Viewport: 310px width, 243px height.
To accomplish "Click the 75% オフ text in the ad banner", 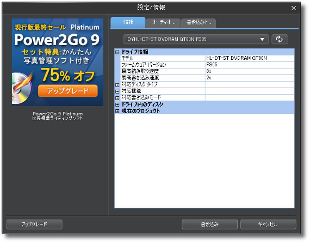I will (68, 75).
